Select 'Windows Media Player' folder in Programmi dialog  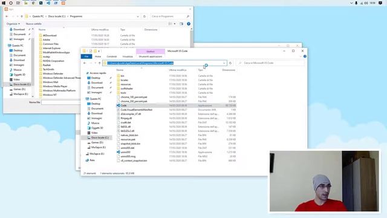pyautogui.click(x=55, y=86)
